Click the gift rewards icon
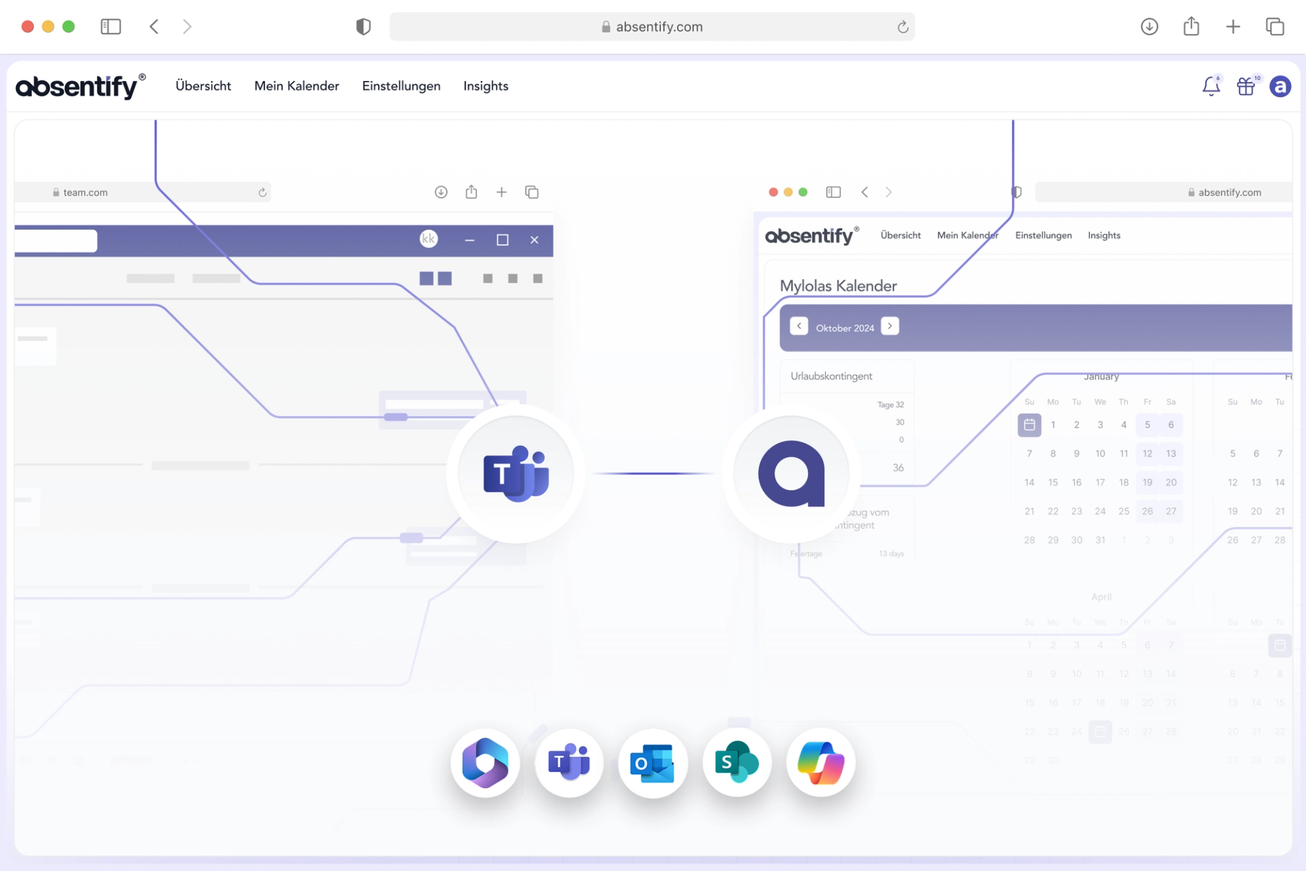The width and height of the screenshot is (1306, 871). 1245,86
